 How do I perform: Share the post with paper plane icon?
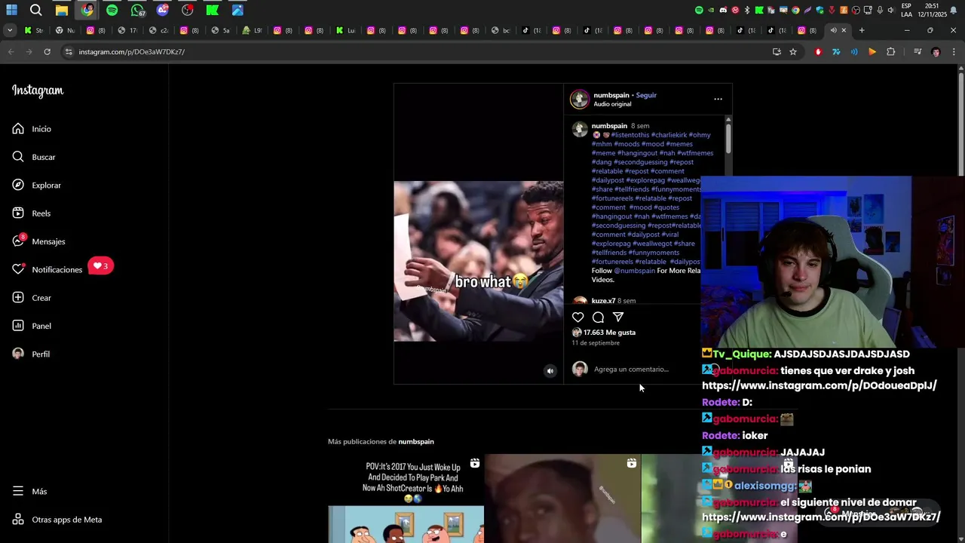[x=618, y=318]
